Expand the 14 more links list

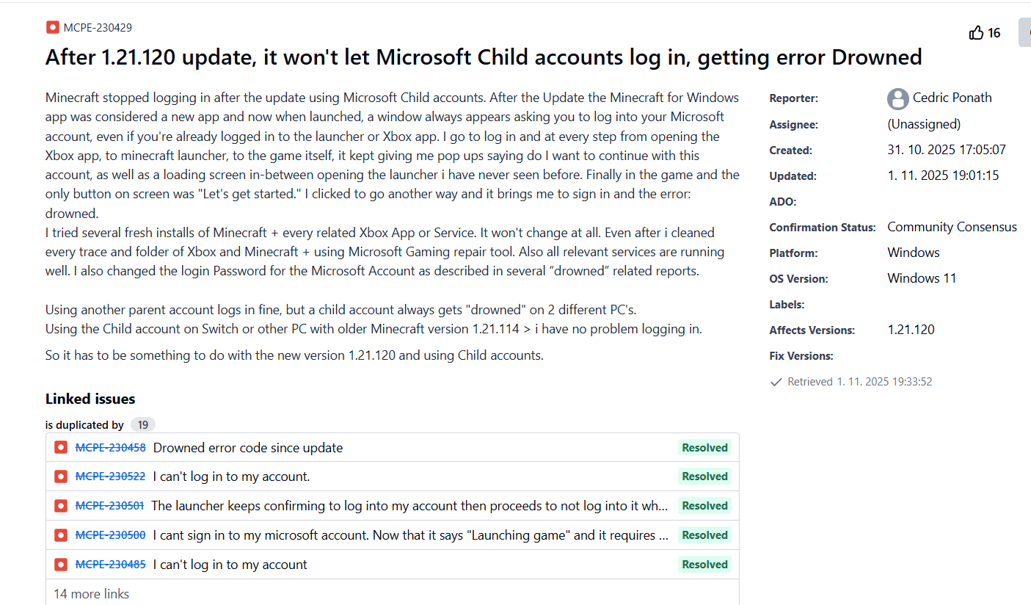[91, 594]
